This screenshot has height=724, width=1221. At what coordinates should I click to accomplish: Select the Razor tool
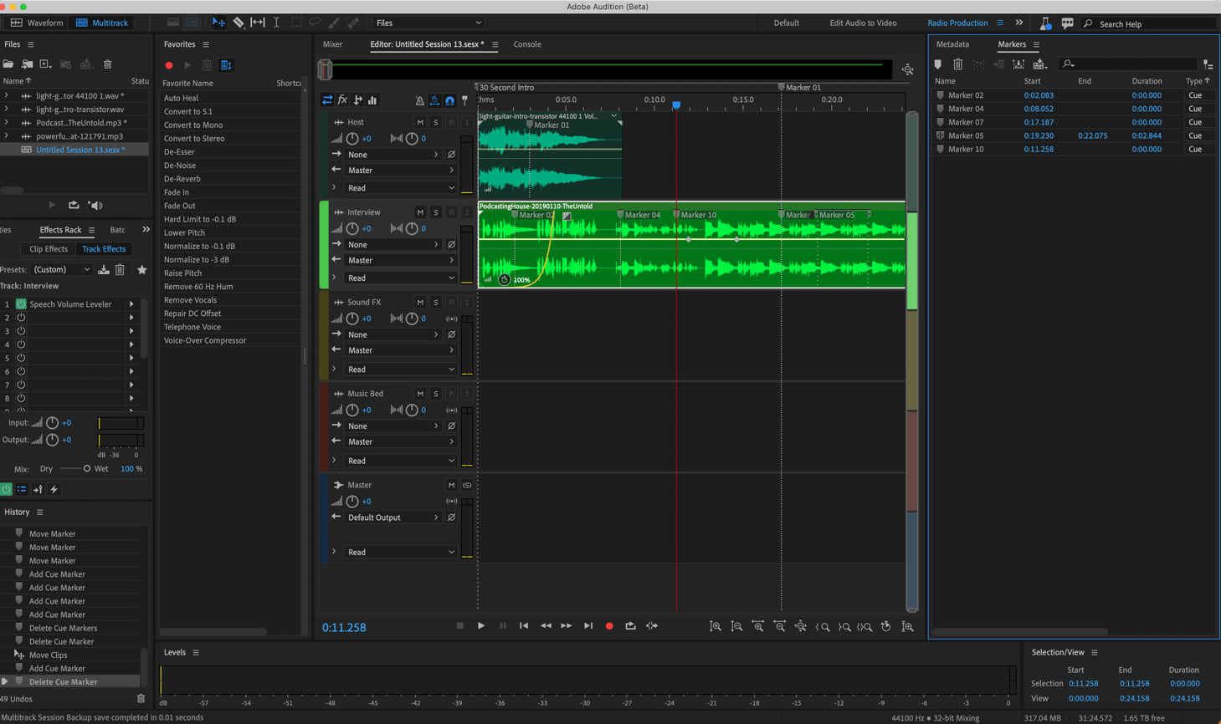pos(239,23)
